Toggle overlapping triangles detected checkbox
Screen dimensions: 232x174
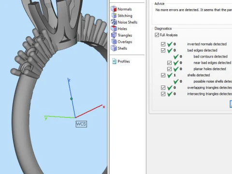(x=163, y=87)
